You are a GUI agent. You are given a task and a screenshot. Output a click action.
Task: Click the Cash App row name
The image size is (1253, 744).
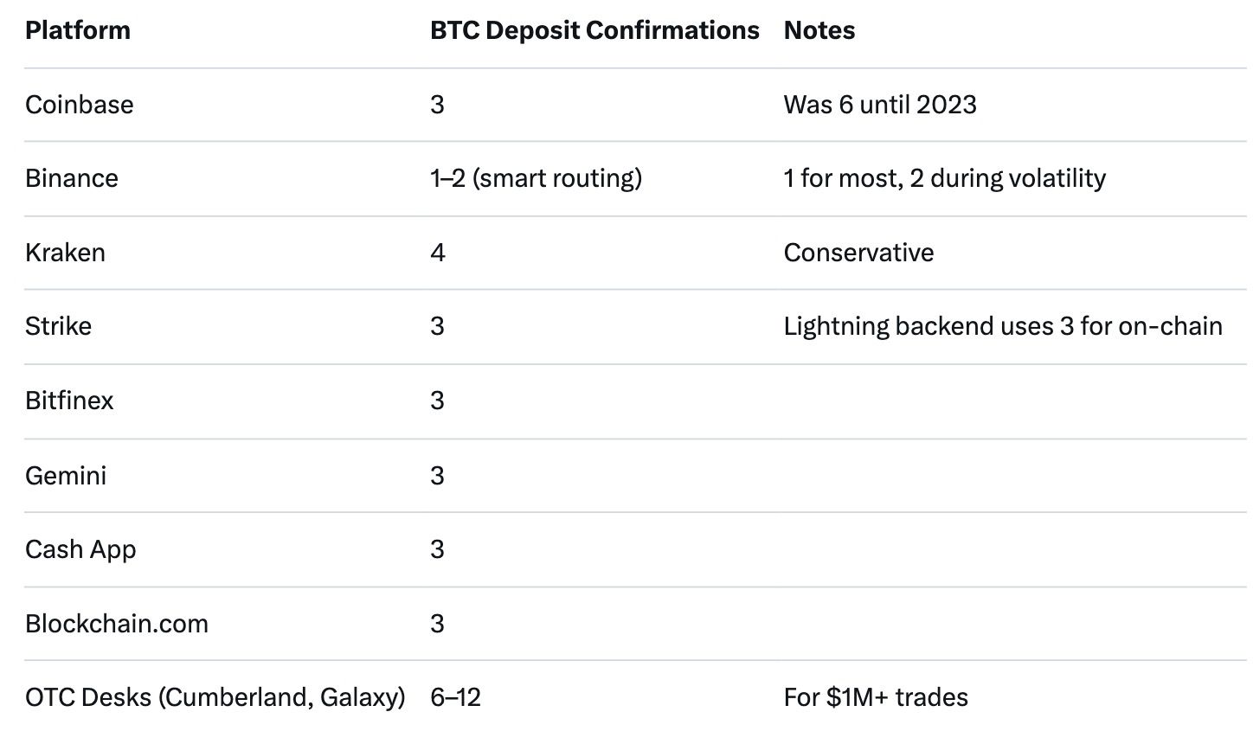80,549
